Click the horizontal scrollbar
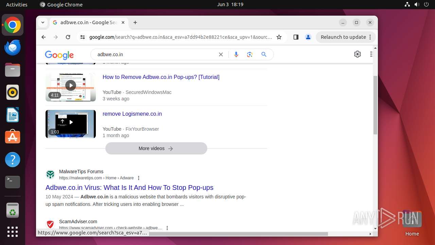The width and height of the screenshot is (435, 245). [x=238, y=234]
